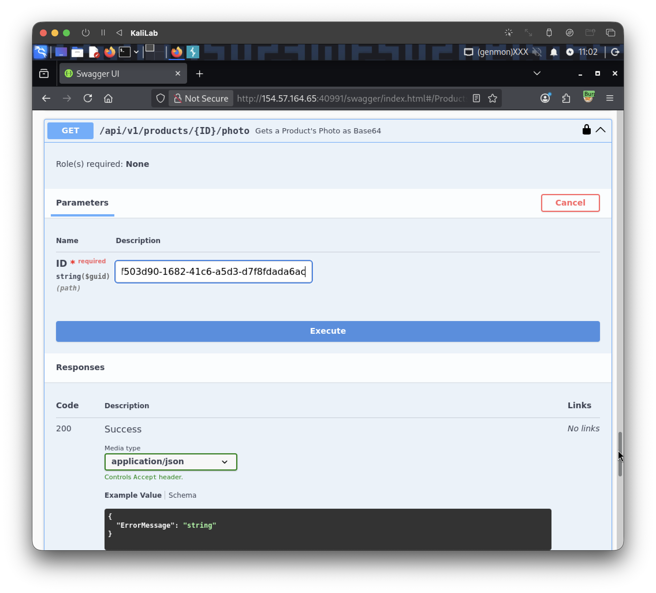Click the GET method badge
The image size is (656, 593).
tap(70, 131)
